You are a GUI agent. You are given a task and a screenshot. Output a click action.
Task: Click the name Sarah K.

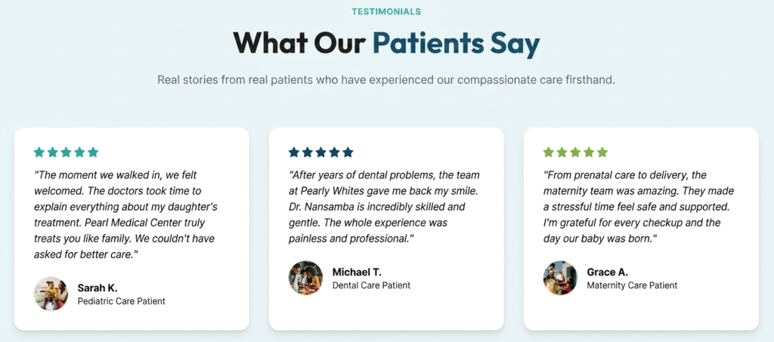click(98, 288)
